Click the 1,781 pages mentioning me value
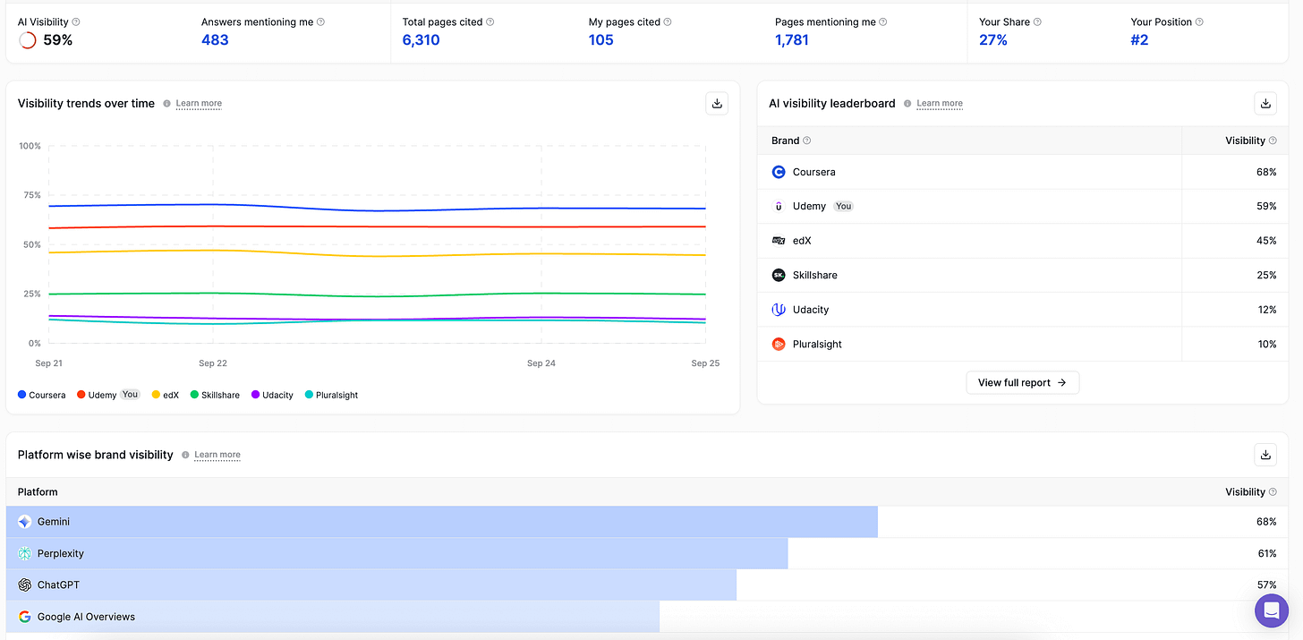The height and width of the screenshot is (640, 1303). point(792,39)
